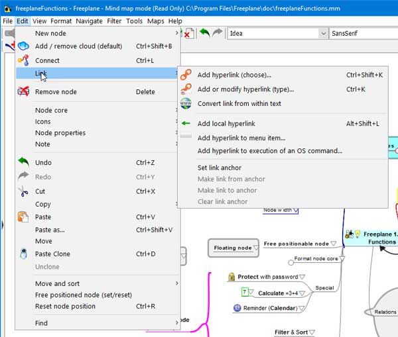The width and height of the screenshot is (398, 337).
Task: Select Move menu entry
Action: (98, 241)
